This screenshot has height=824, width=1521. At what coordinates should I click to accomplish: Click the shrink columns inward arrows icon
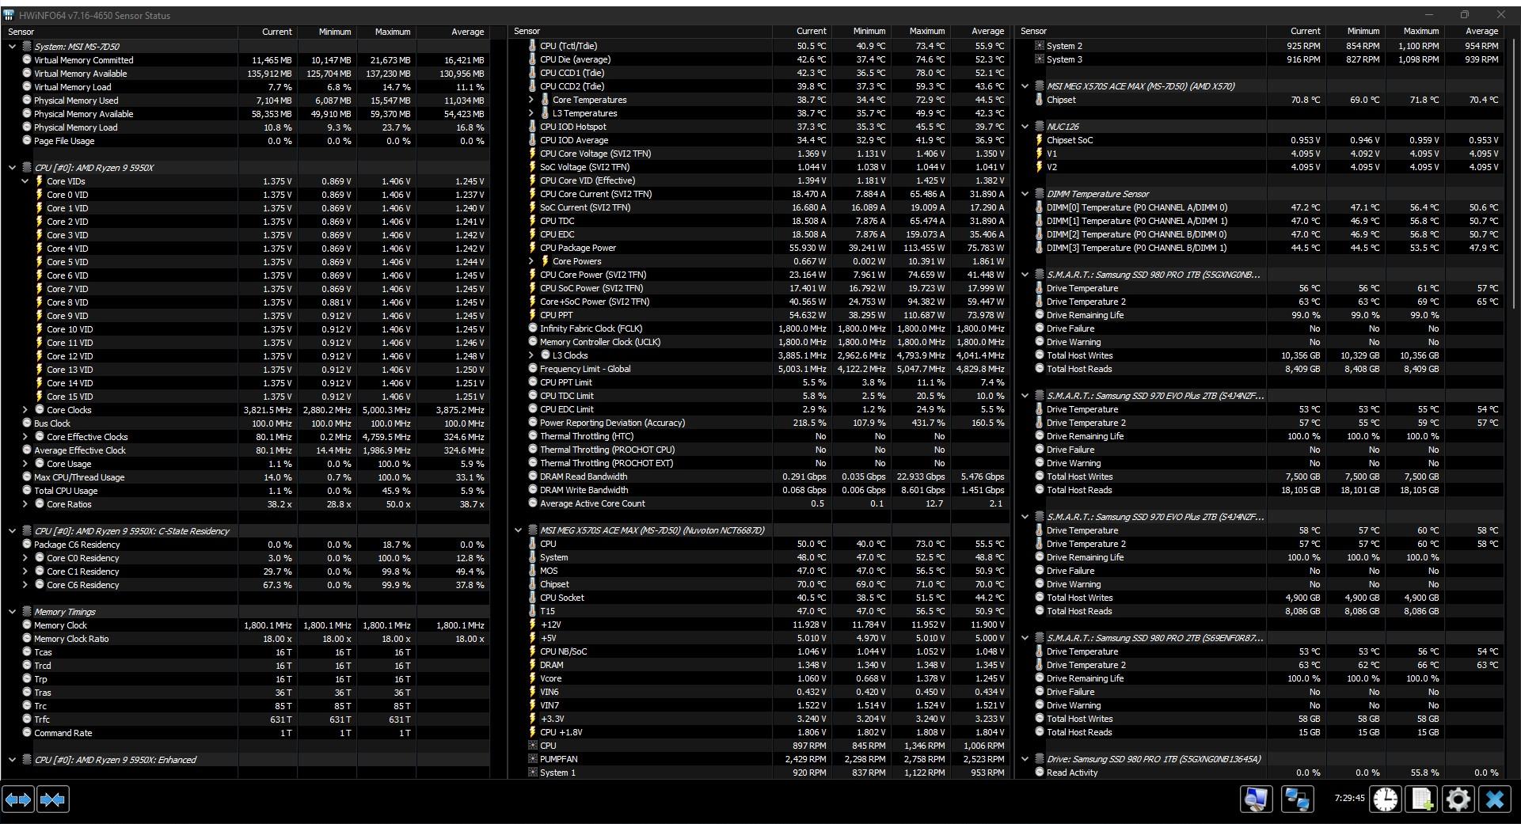click(x=53, y=799)
